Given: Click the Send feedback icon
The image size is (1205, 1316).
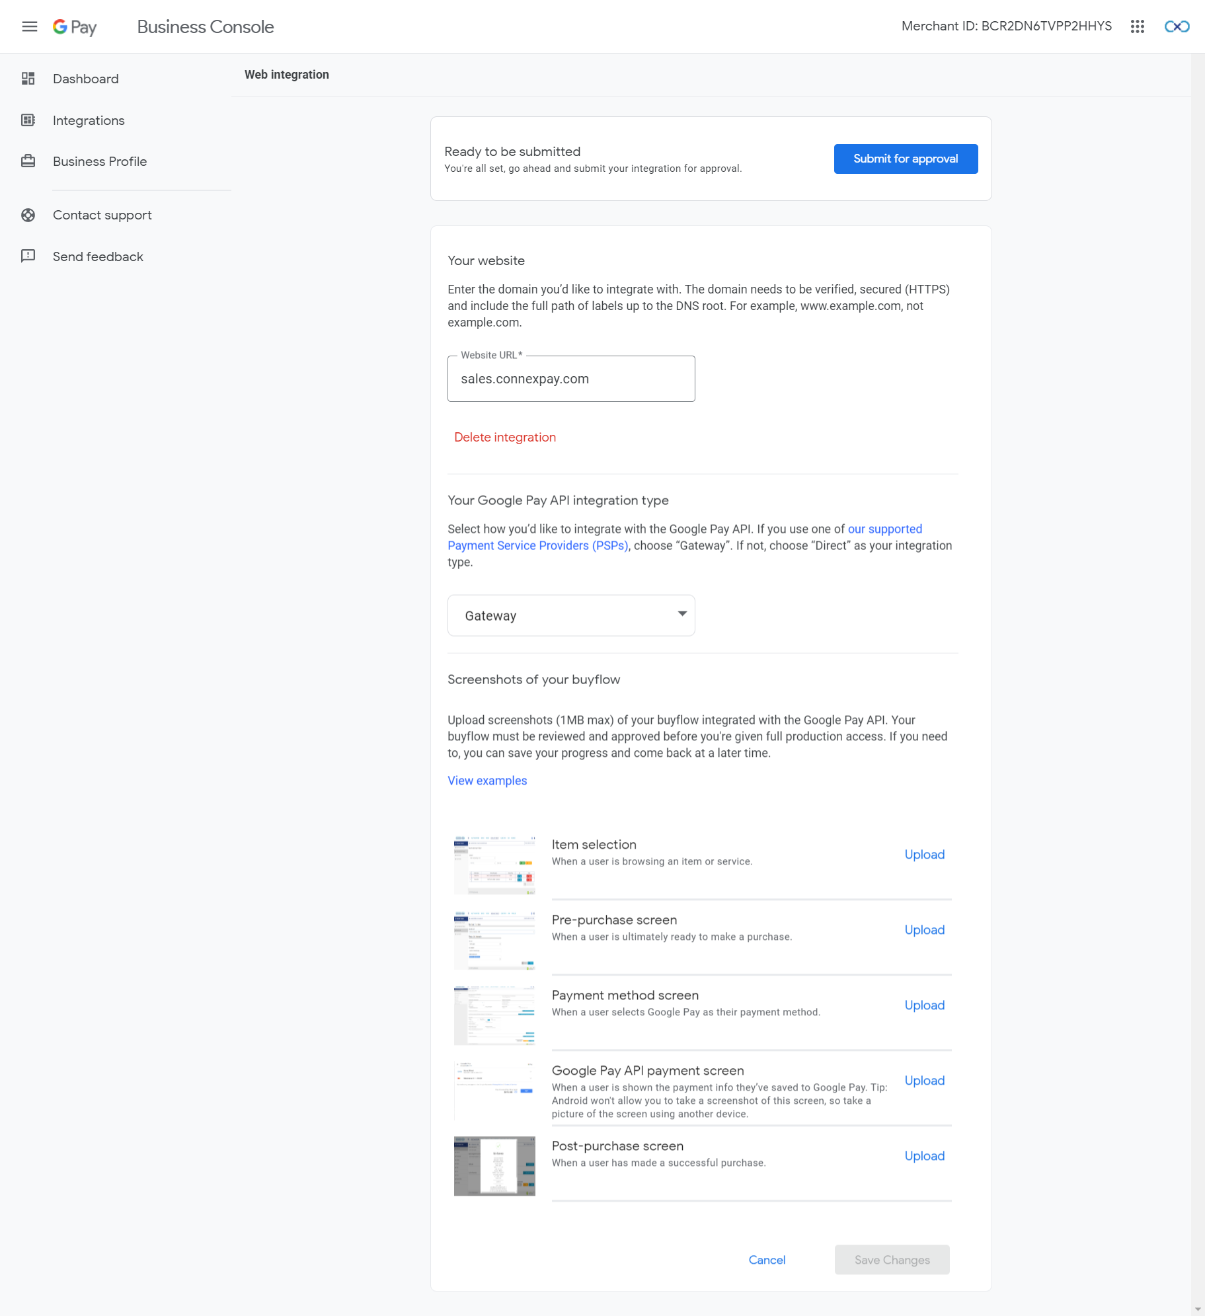Looking at the screenshot, I should pyautogui.click(x=28, y=256).
